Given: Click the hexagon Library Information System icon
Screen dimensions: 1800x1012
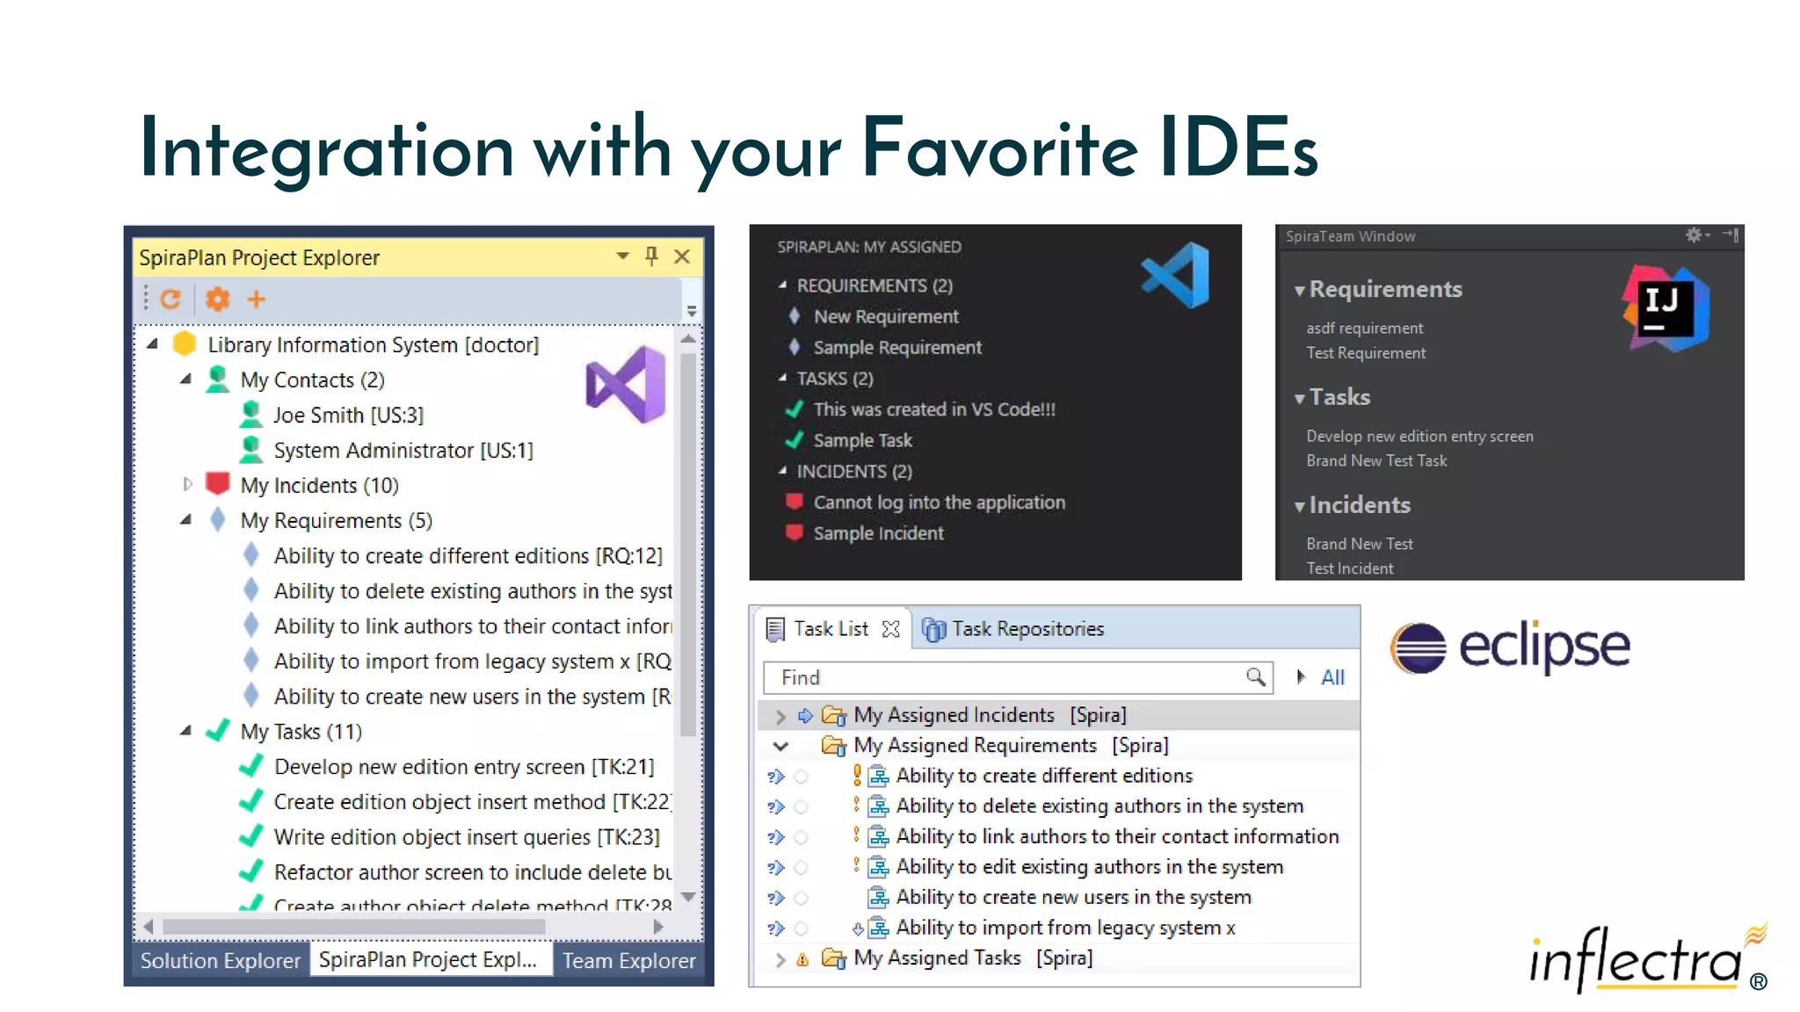Looking at the screenshot, I should click(x=185, y=343).
